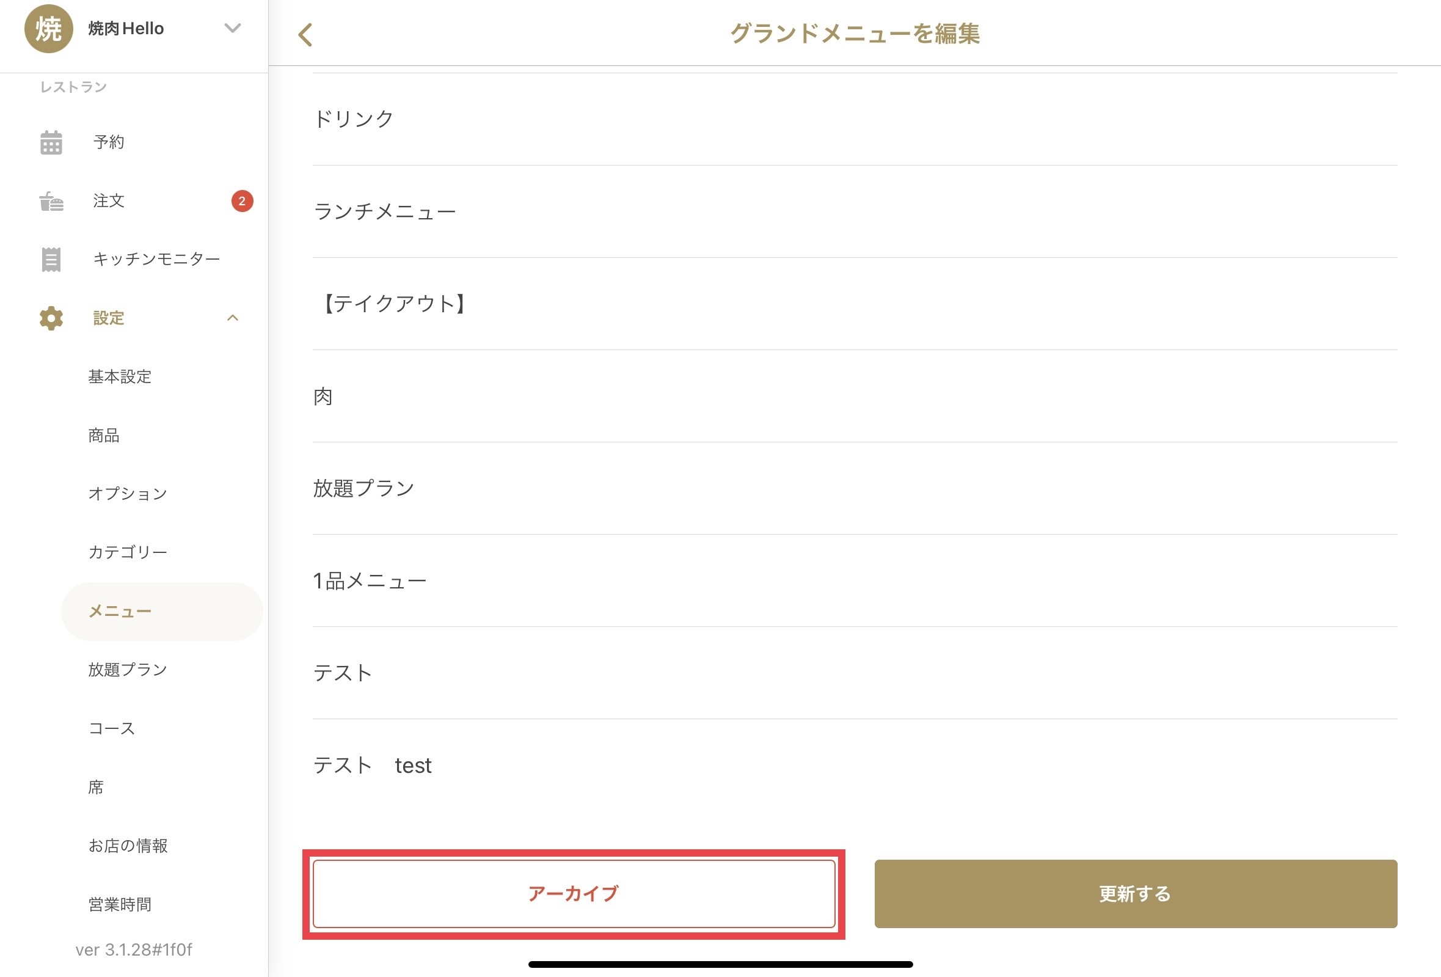
Task: Open the 注文 orders food icon
Action: 51,201
